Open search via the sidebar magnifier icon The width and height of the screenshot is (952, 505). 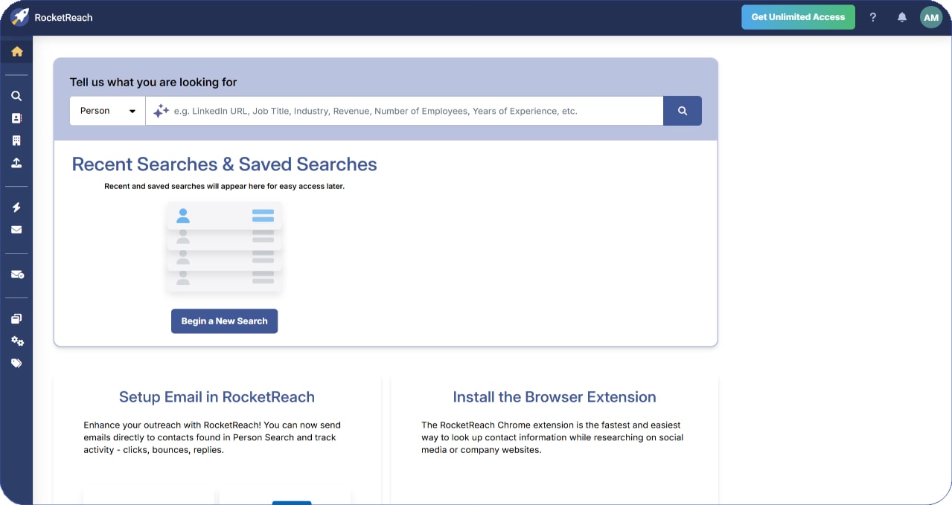[x=16, y=96]
